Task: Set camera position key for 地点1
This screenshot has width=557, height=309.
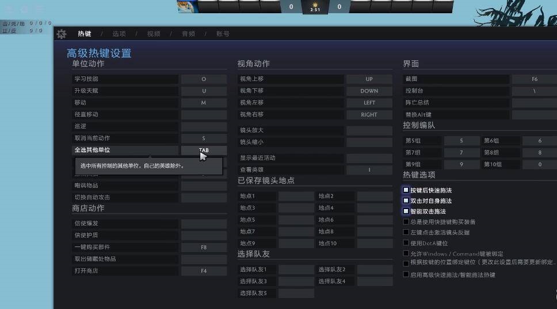Action: [x=296, y=196]
